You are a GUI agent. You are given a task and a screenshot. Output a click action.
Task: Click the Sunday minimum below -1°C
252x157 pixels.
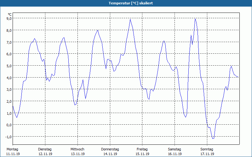pyautogui.click(x=213, y=138)
